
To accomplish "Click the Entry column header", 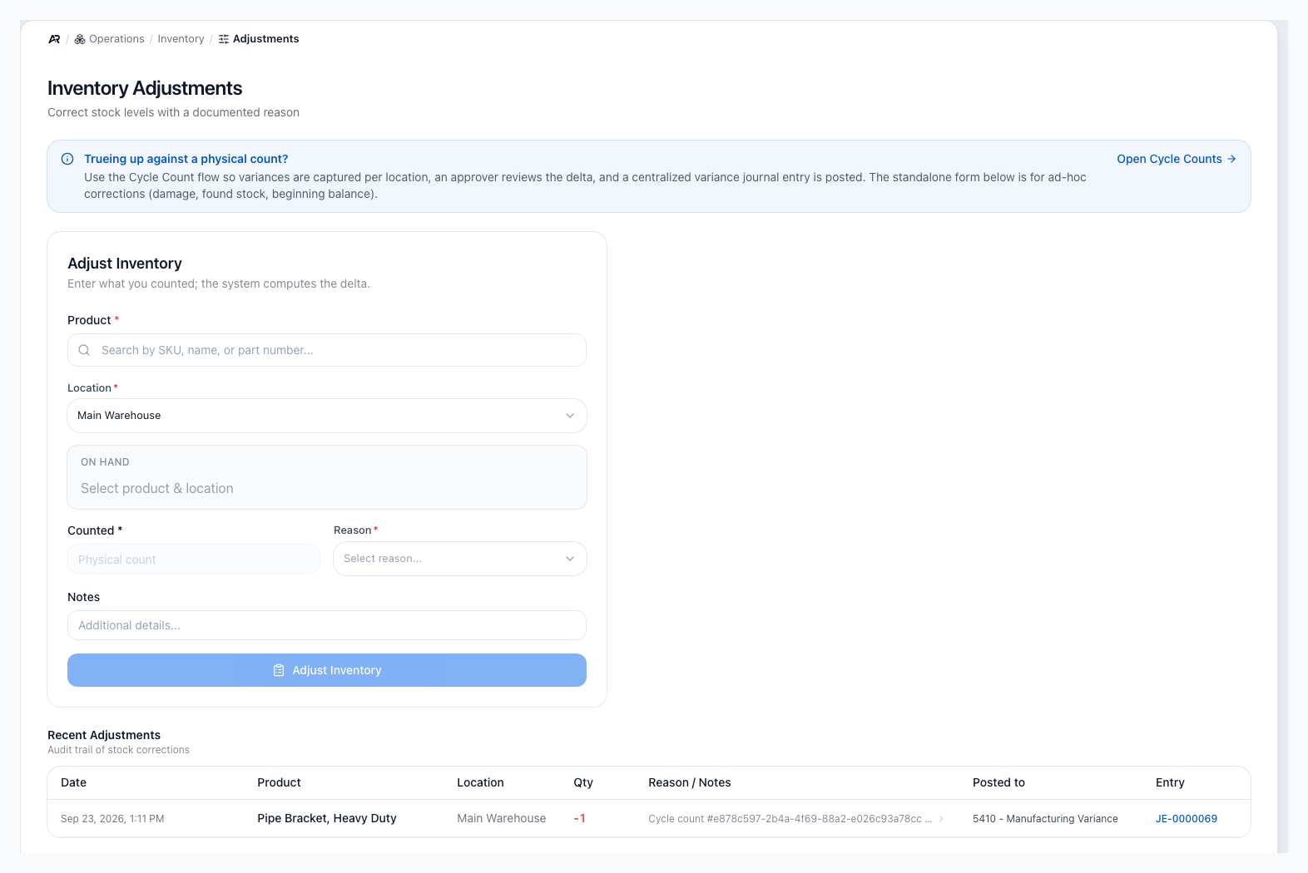I will point(1170,782).
